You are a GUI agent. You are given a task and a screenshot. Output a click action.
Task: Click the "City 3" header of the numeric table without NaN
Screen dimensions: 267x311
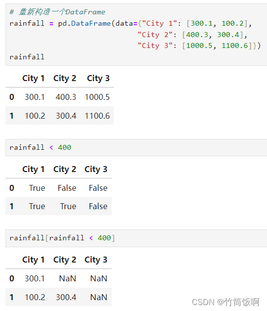point(98,78)
